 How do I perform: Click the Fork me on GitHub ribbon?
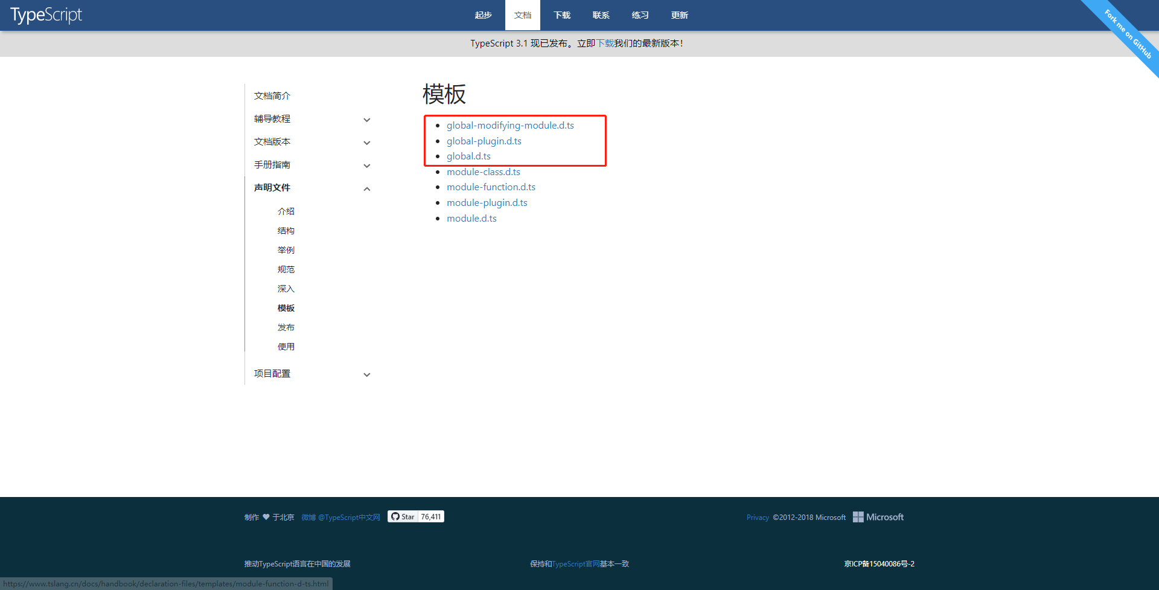tap(1128, 33)
